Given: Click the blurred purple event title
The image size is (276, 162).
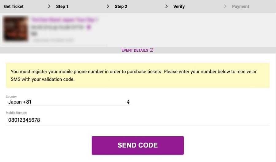Looking at the screenshot, I should [65, 20].
